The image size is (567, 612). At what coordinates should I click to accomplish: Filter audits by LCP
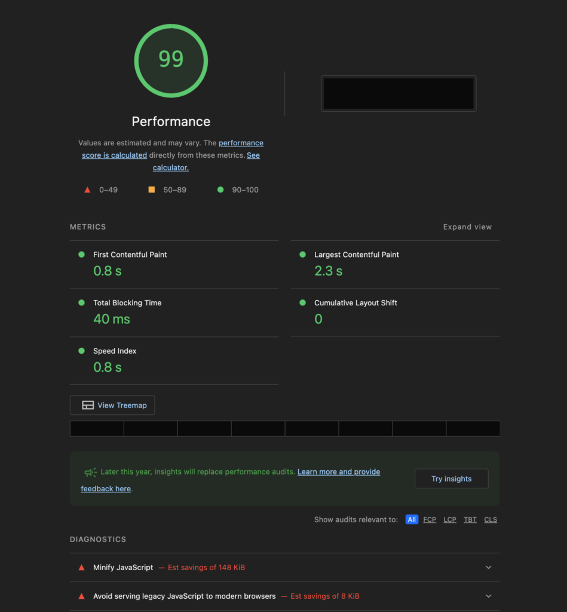tap(450, 519)
